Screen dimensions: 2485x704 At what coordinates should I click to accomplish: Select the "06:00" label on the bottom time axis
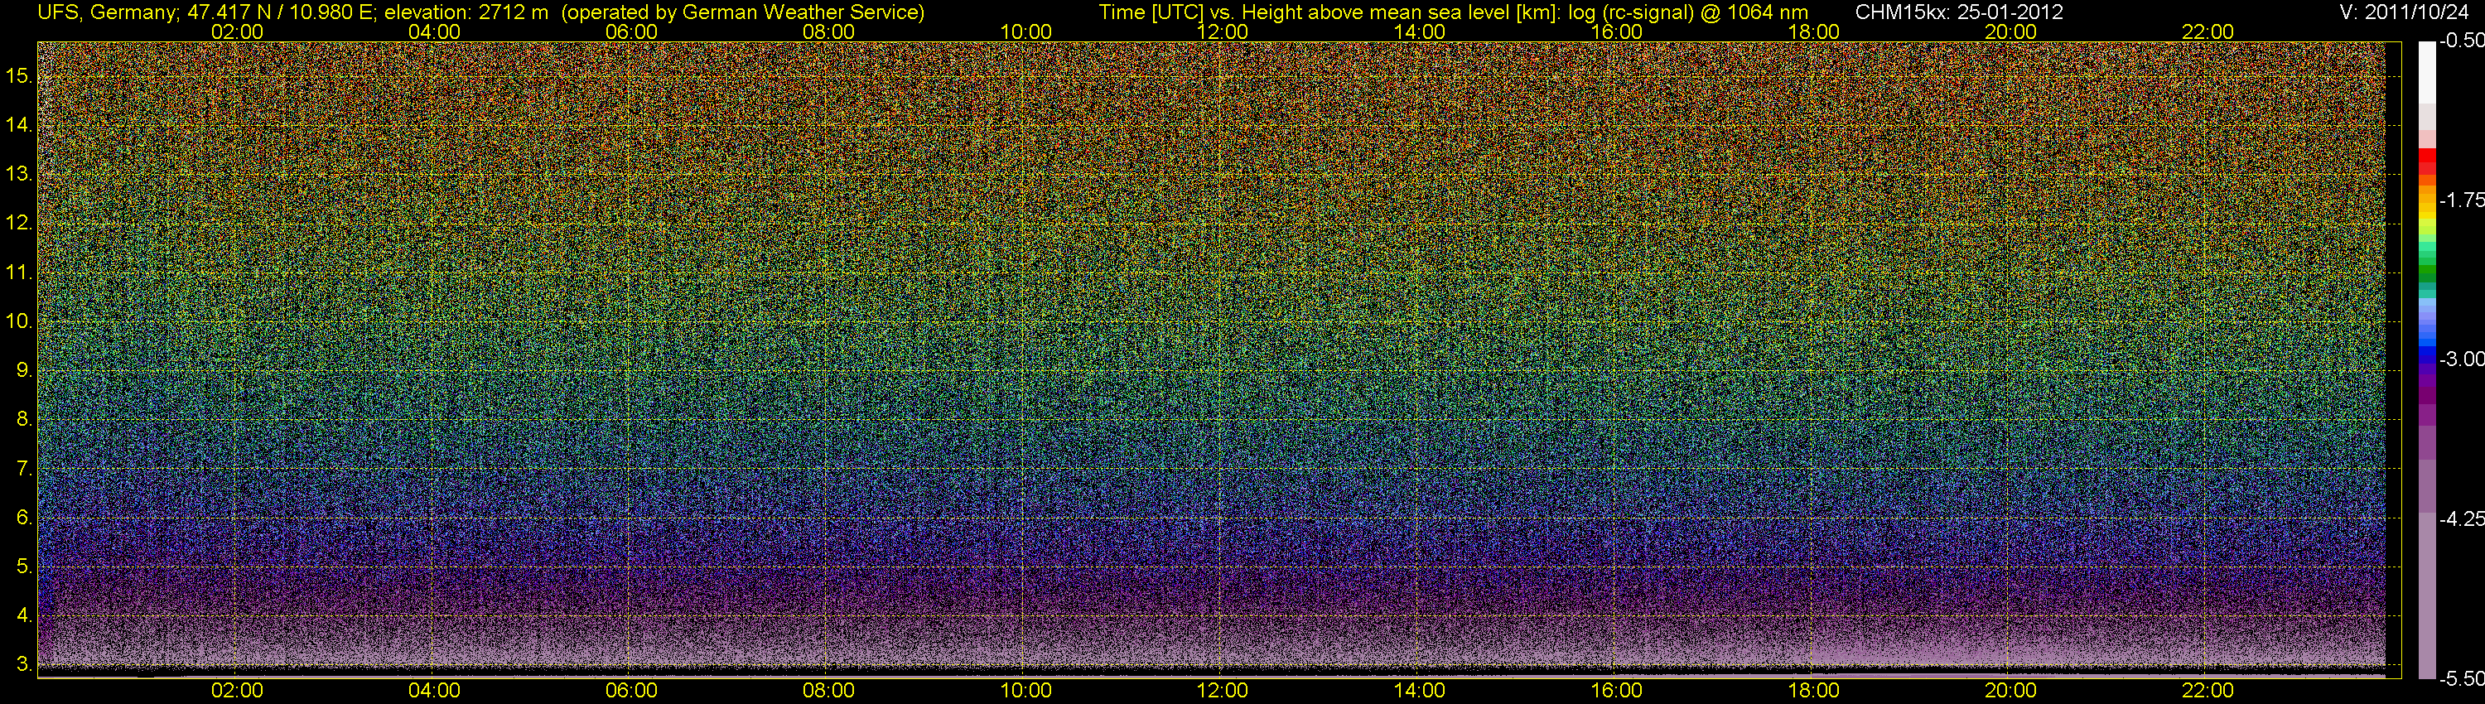(x=632, y=691)
